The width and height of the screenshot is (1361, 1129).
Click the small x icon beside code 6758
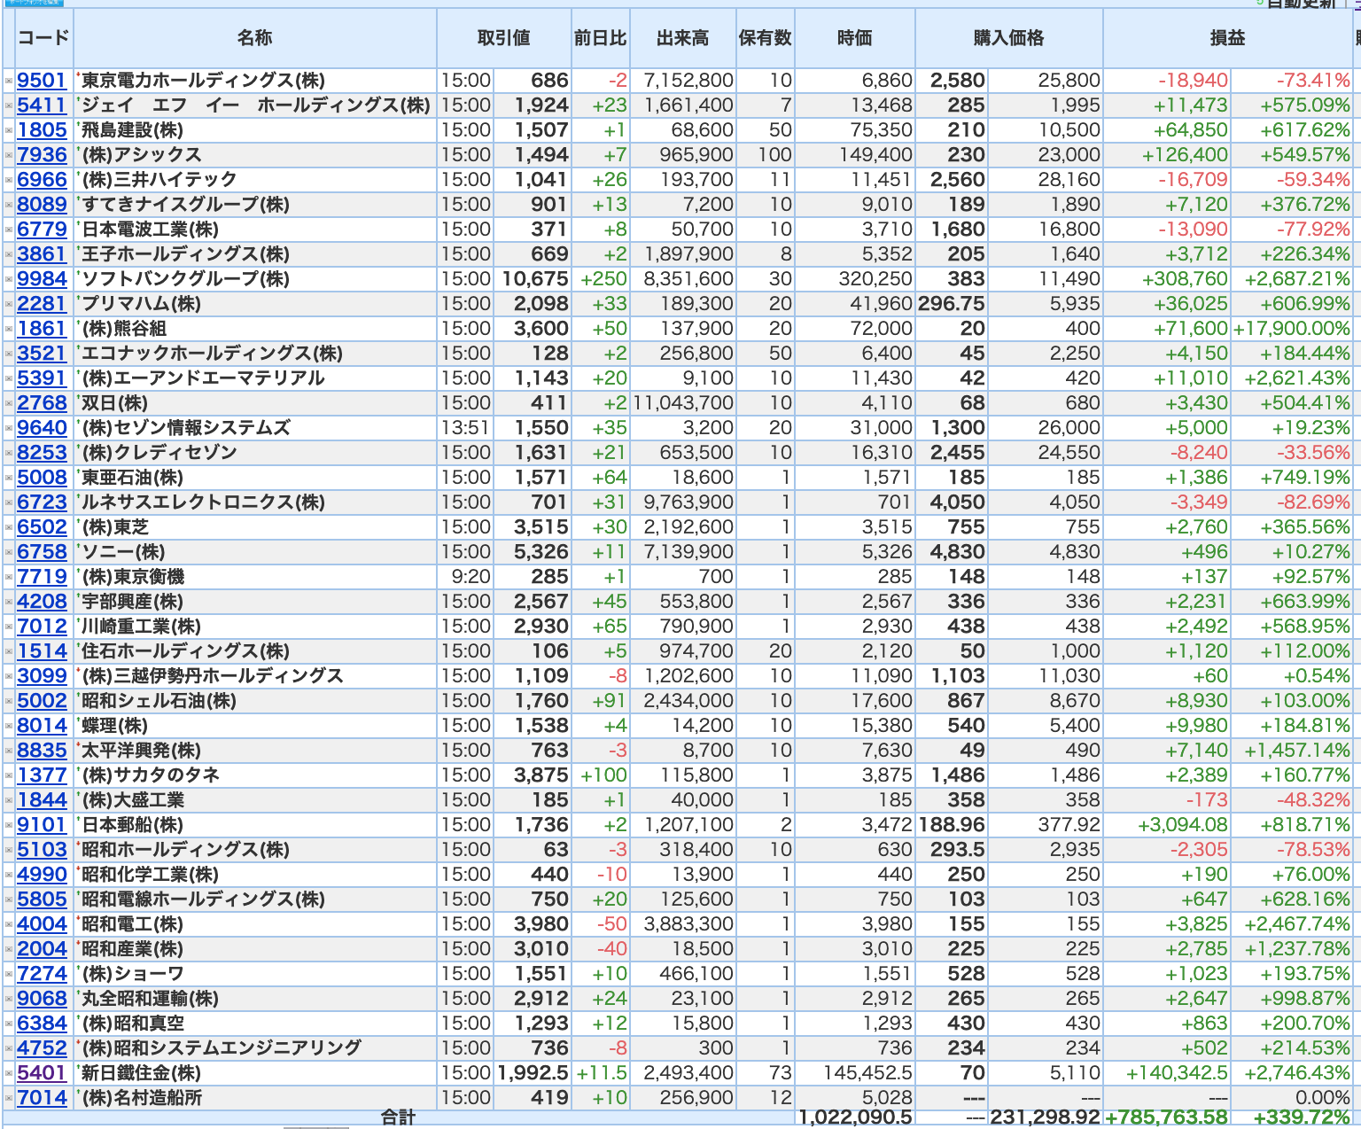point(9,552)
